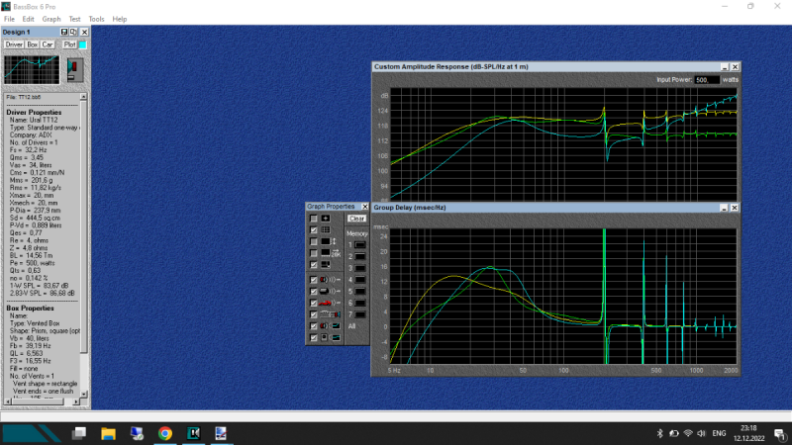
Task: Click the copy design icon beside Design 1
Action: 73,33
